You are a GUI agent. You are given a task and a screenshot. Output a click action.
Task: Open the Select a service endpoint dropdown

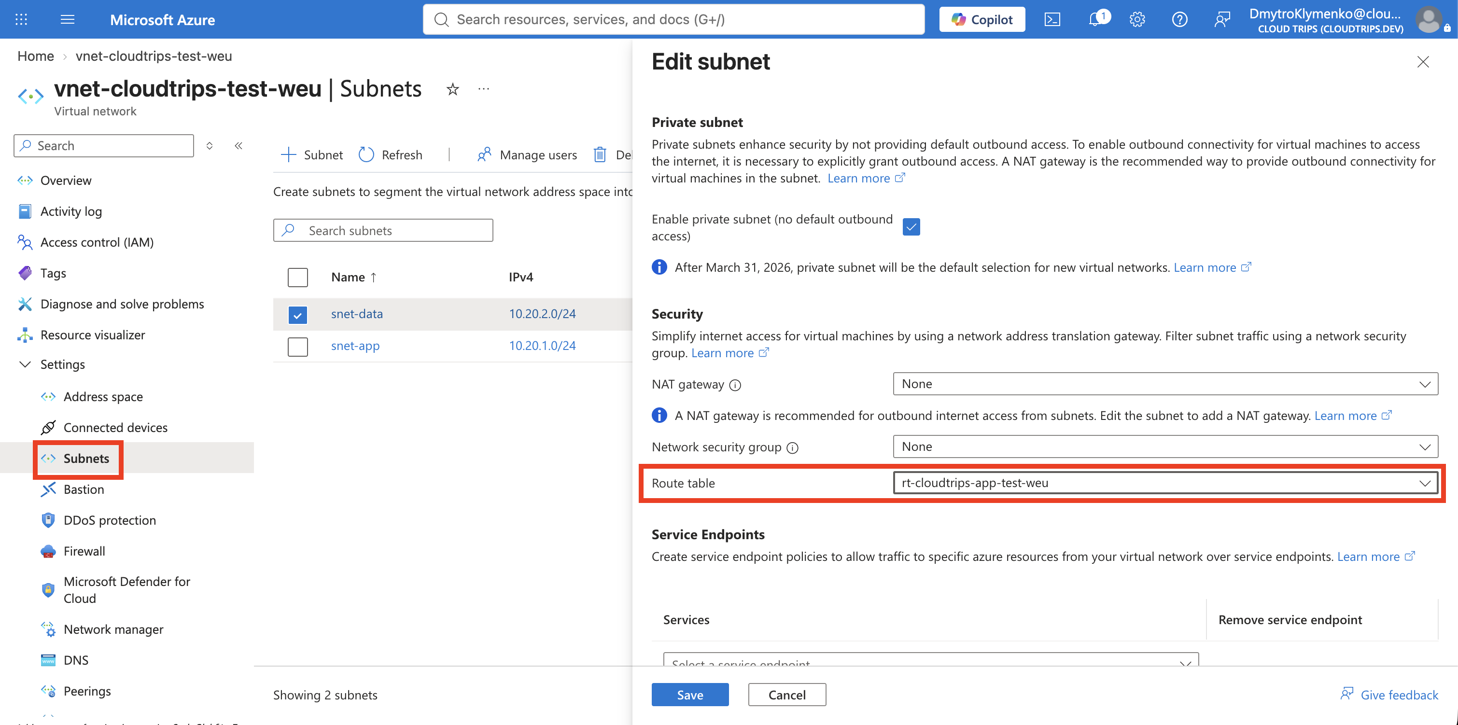931,660
